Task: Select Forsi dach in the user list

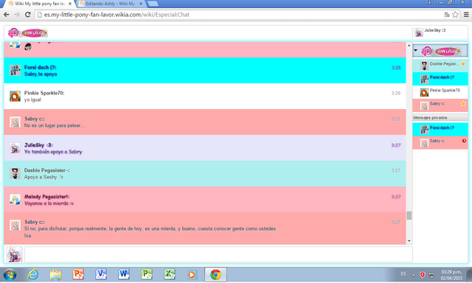Action: pyautogui.click(x=440, y=79)
